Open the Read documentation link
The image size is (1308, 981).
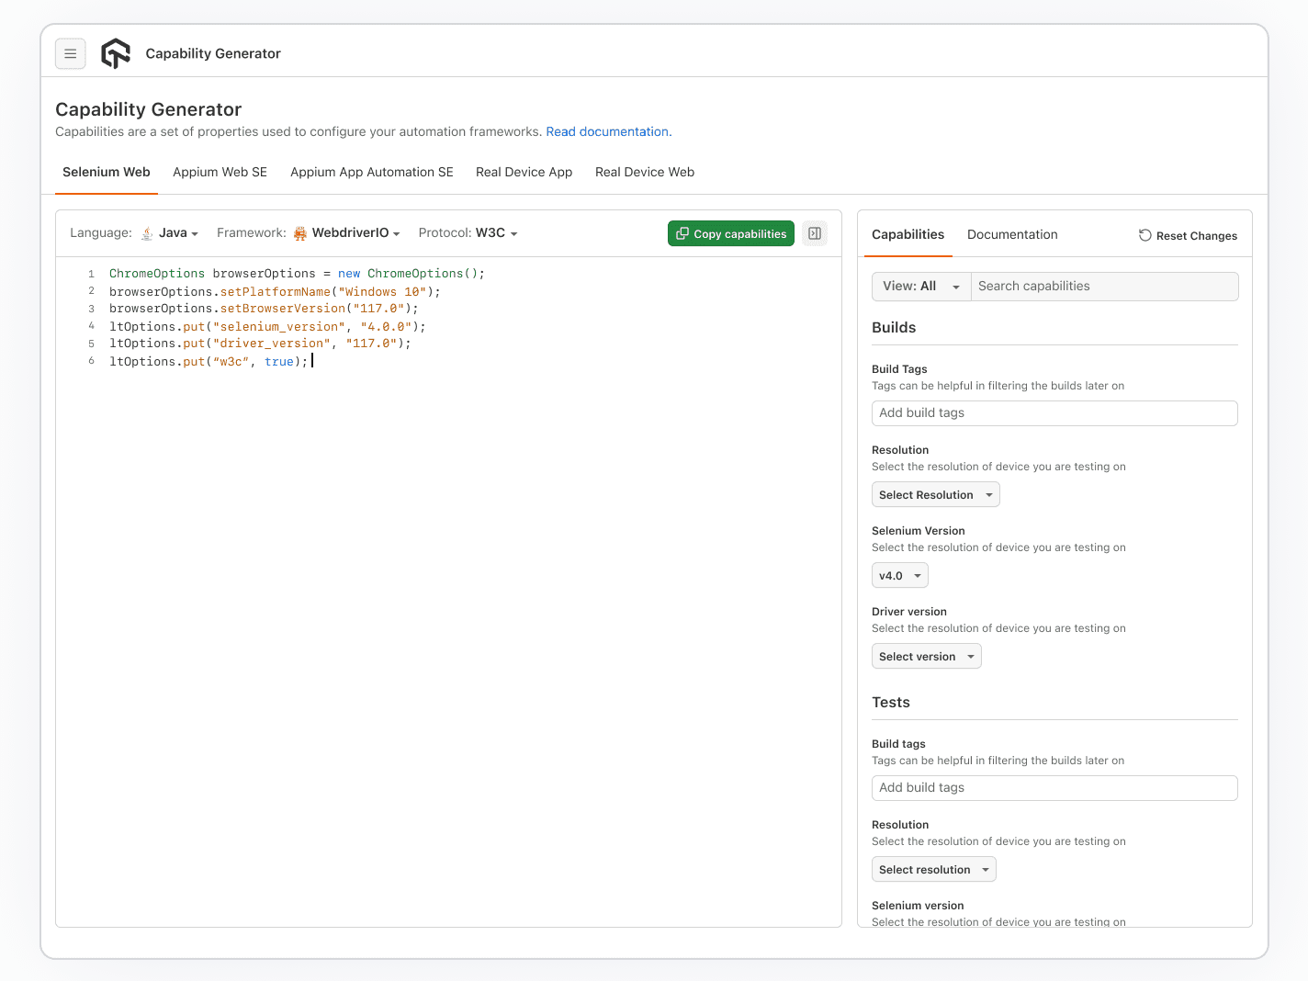[x=607, y=131]
